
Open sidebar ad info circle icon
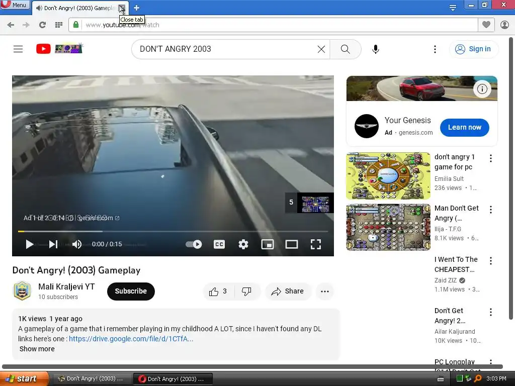(482, 89)
